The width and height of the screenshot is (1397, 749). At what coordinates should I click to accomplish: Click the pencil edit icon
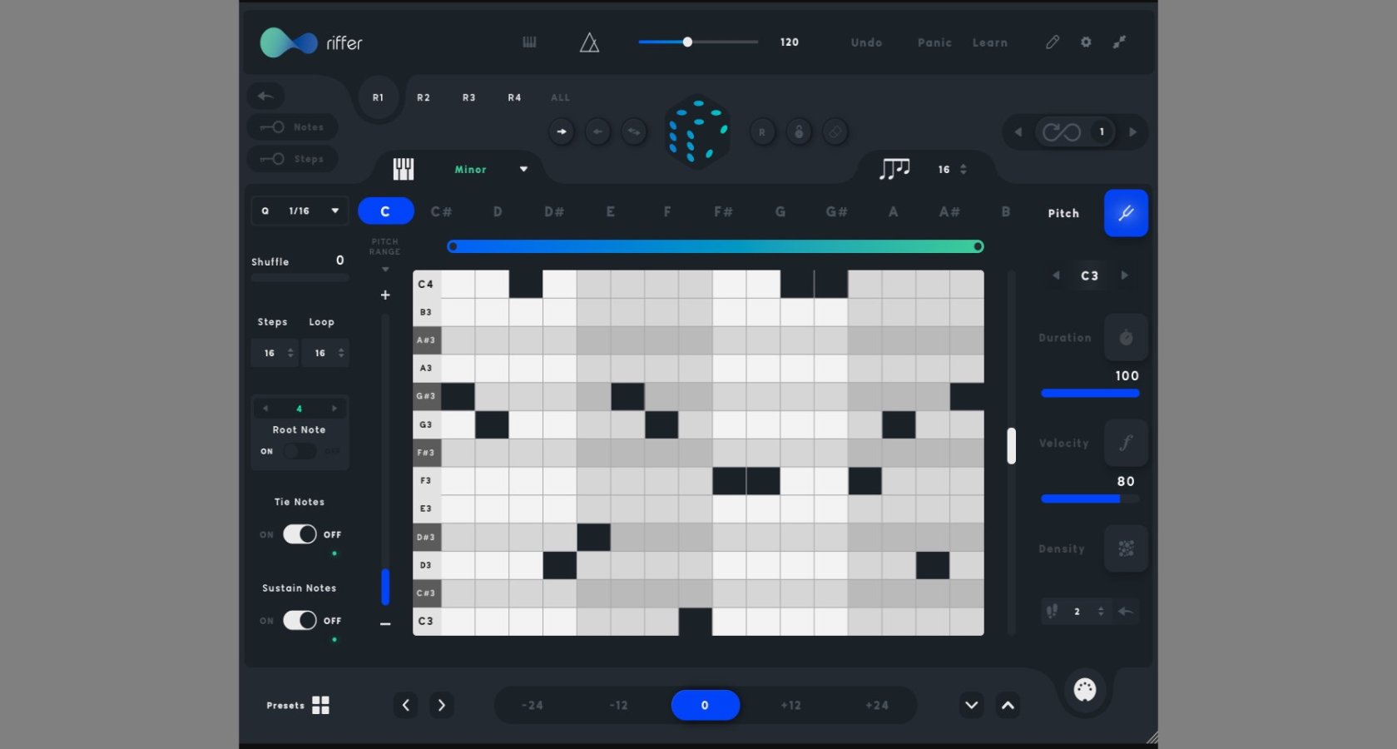click(x=1053, y=42)
